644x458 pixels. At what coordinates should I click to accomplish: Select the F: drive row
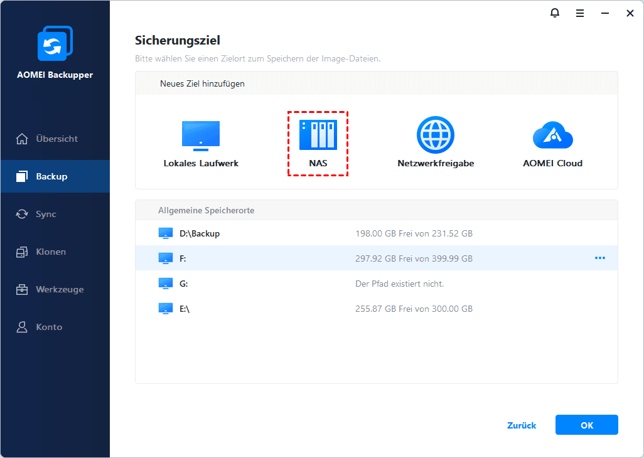pyautogui.click(x=376, y=258)
